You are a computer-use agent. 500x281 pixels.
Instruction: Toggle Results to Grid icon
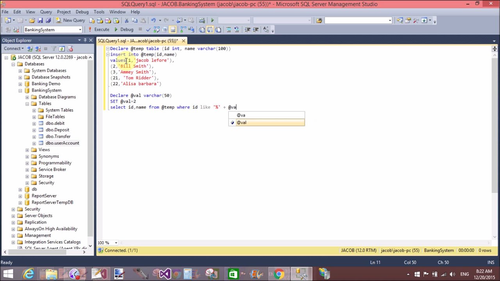pos(210,30)
